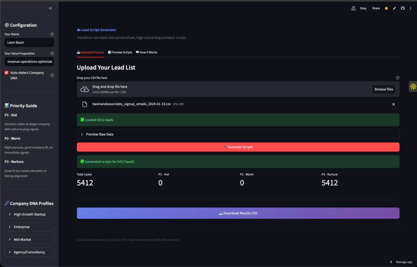Expand the Enterprise DNA profile
This screenshot has height=267, width=417.
pyautogui.click(x=29, y=227)
